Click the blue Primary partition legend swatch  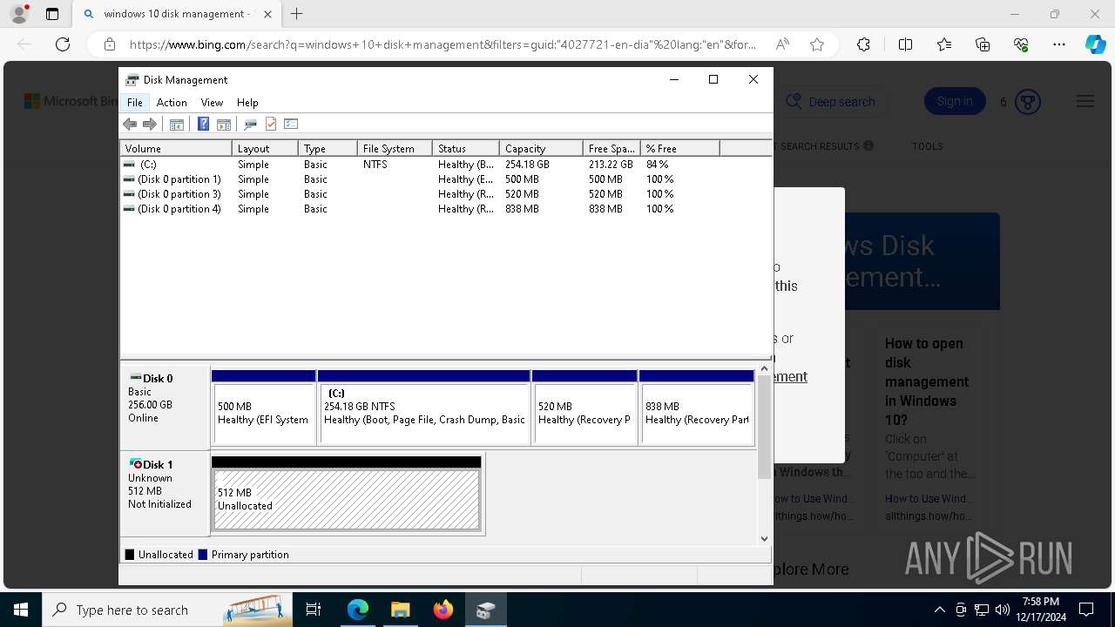pos(203,555)
